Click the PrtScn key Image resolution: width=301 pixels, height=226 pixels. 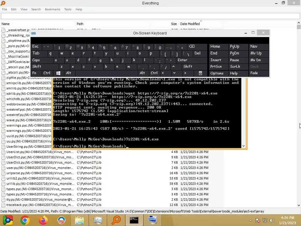218,67
